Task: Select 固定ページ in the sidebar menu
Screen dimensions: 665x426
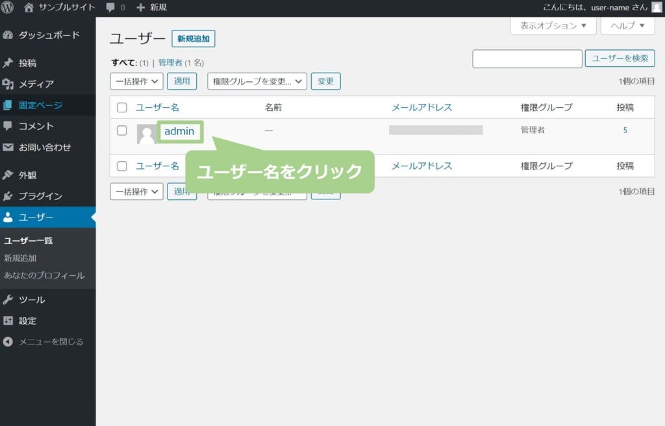Action: click(x=40, y=105)
